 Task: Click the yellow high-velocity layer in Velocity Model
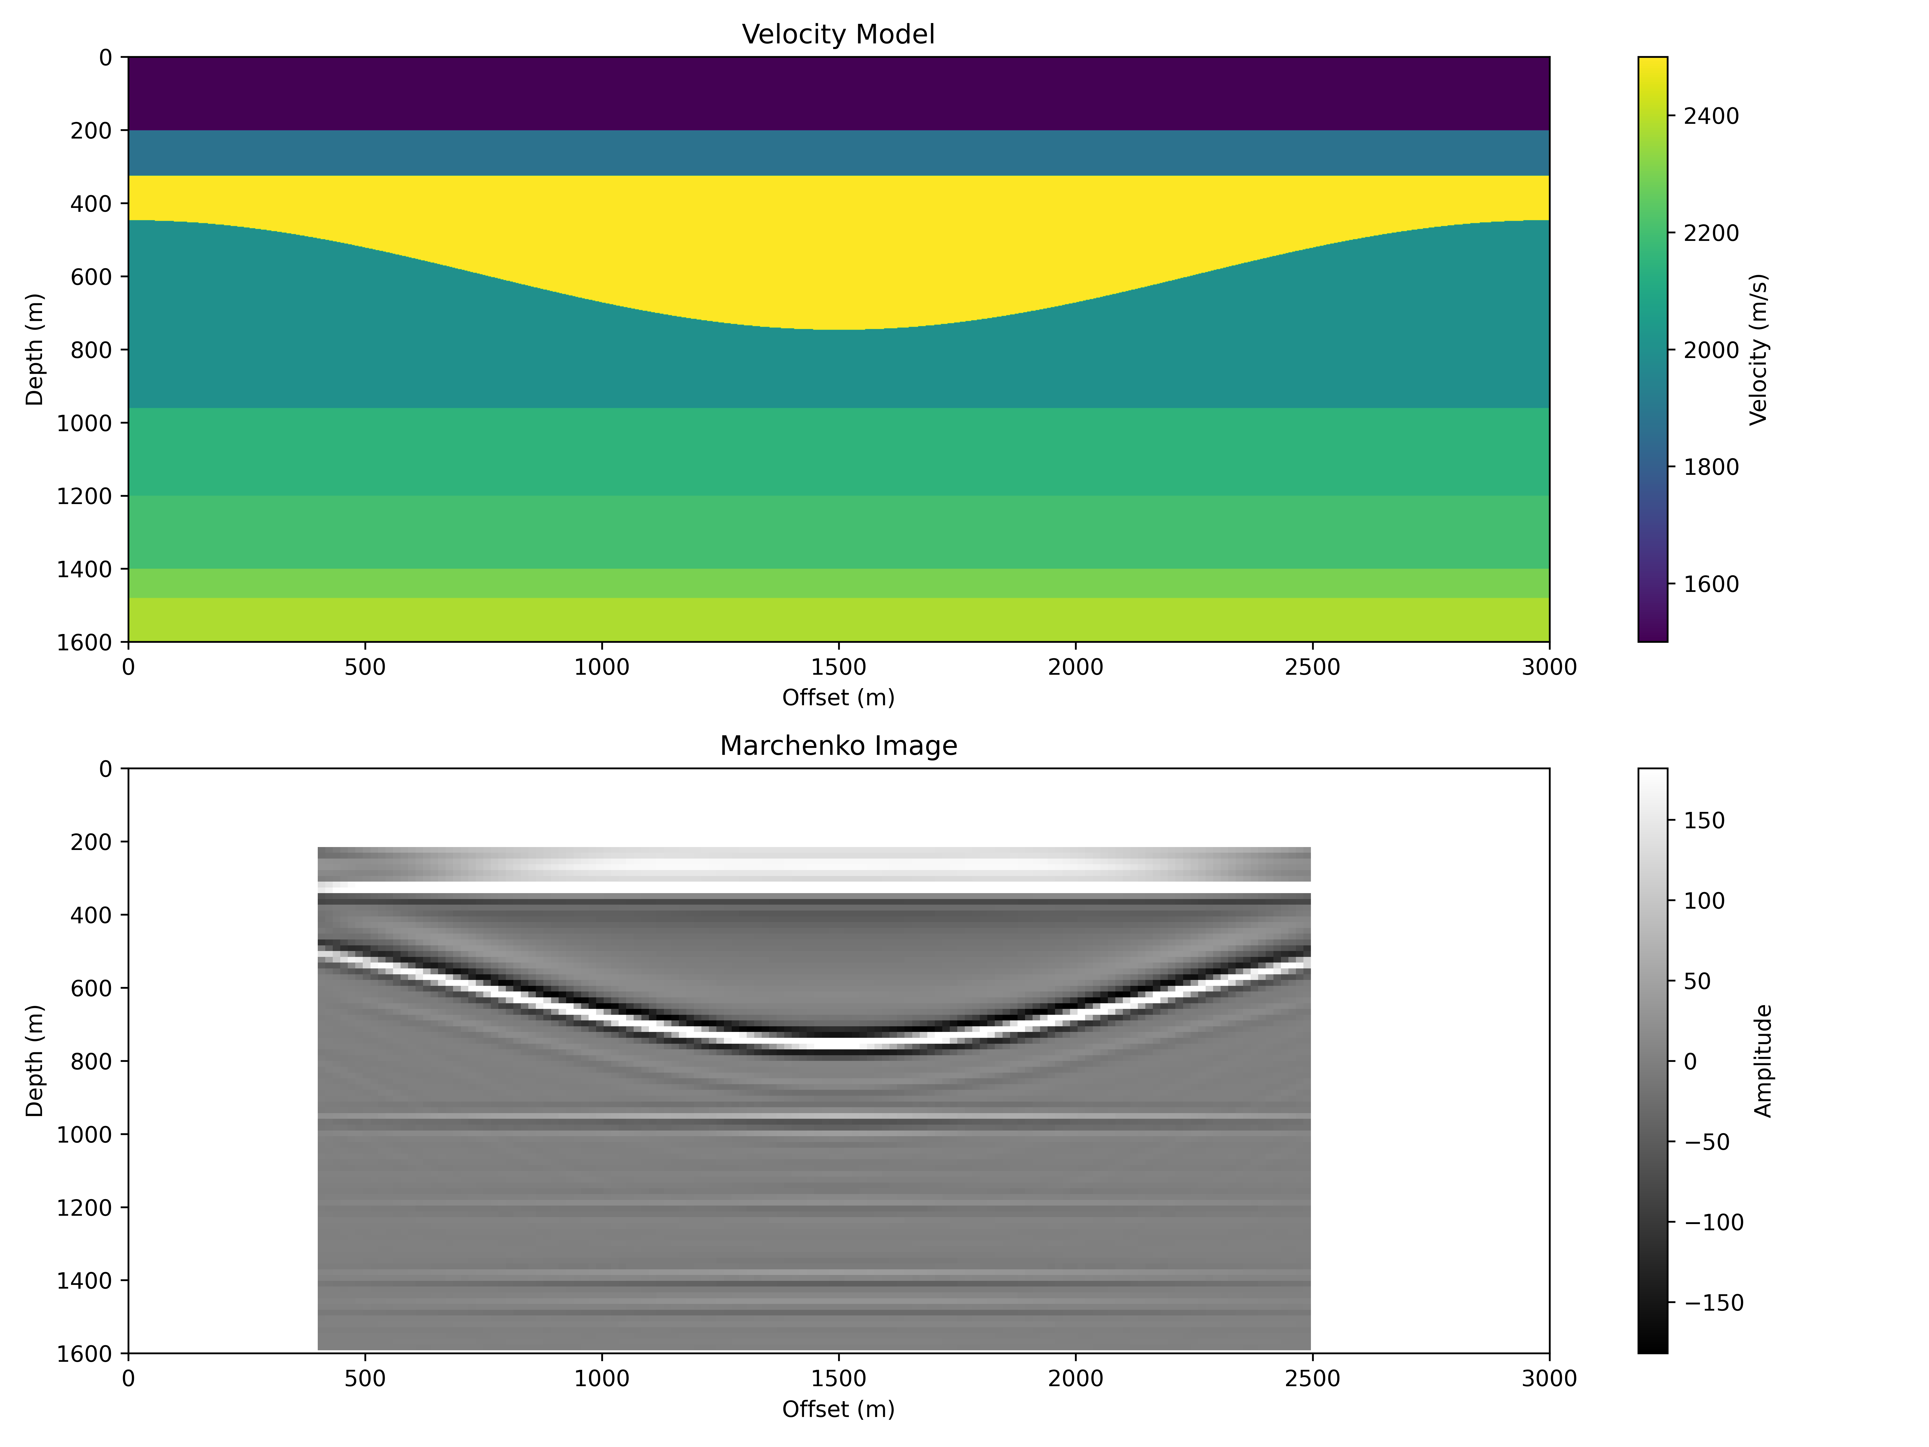coord(838,253)
